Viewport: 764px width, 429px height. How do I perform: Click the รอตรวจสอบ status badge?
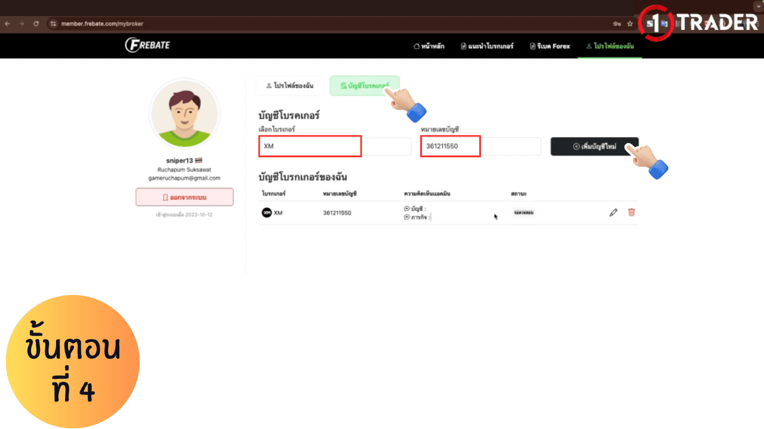[x=523, y=212]
